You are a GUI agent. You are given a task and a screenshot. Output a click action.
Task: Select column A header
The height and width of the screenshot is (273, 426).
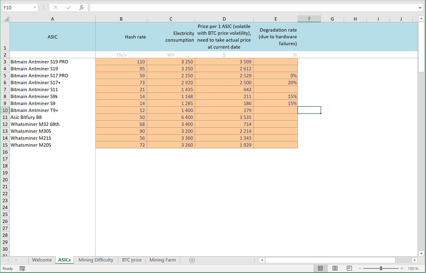point(52,19)
